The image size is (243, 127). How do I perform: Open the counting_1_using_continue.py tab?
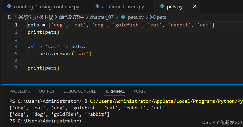point(46,7)
